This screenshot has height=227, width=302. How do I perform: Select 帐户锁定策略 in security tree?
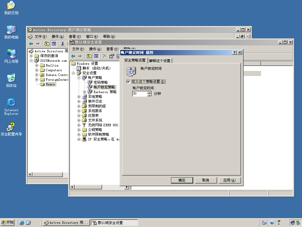[104, 87]
